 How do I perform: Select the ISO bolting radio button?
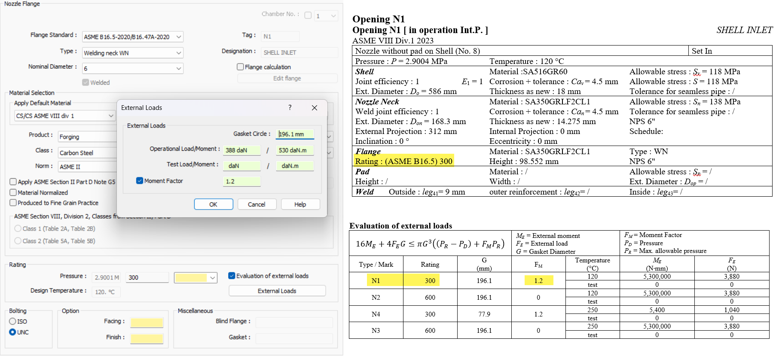[x=12, y=321]
